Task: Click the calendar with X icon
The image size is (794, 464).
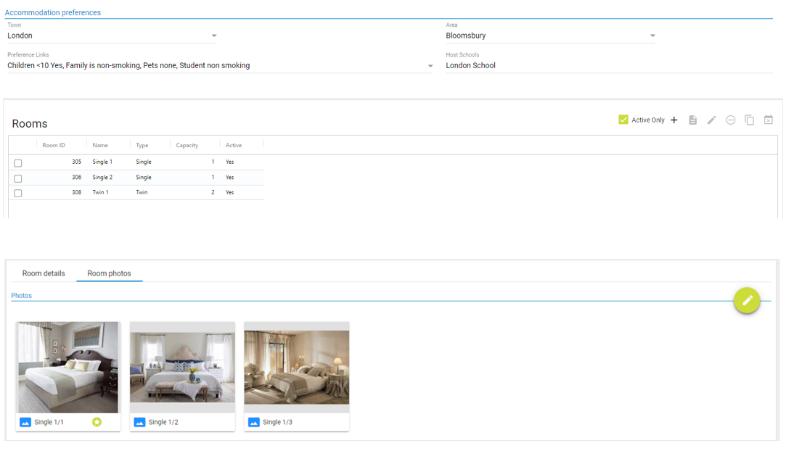Action: 768,120
